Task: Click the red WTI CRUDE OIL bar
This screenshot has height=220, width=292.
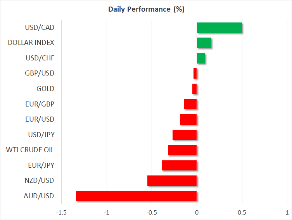Action: (182, 150)
